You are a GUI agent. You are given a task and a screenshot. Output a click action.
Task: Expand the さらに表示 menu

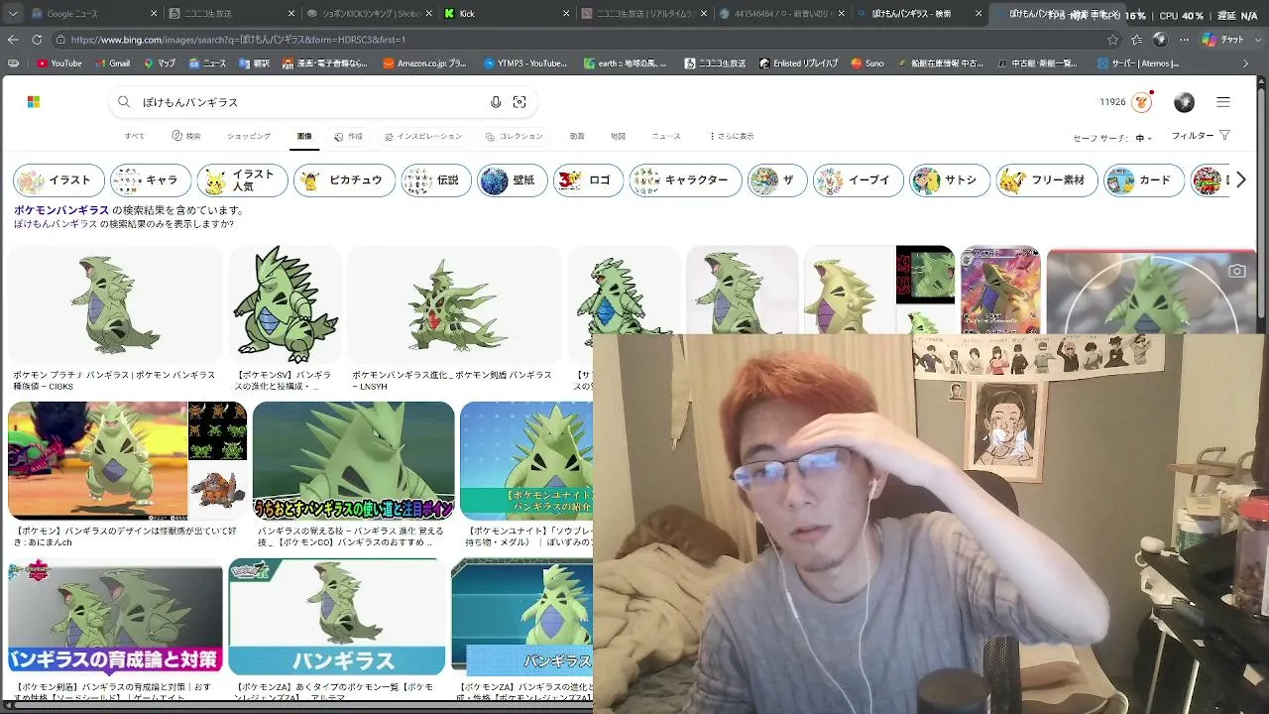pyautogui.click(x=732, y=136)
